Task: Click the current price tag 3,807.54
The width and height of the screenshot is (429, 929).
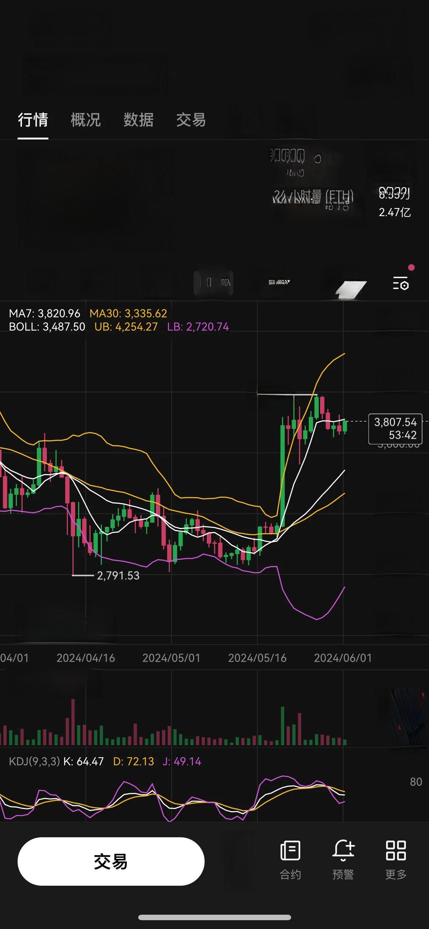Action: [395, 429]
